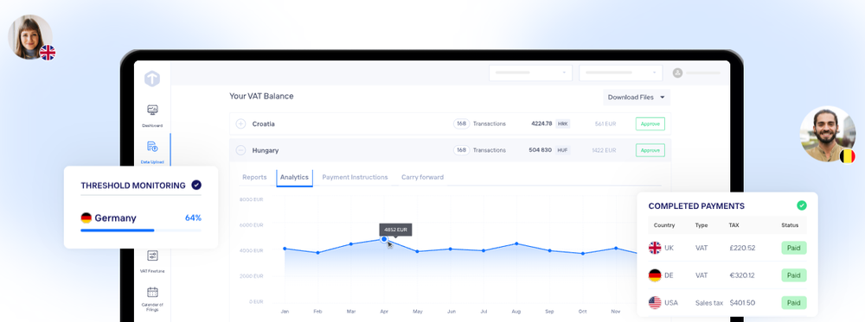This screenshot has height=322, width=865.
Task: Open VAT Finetune in the sidebar
Action: [152, 256]
